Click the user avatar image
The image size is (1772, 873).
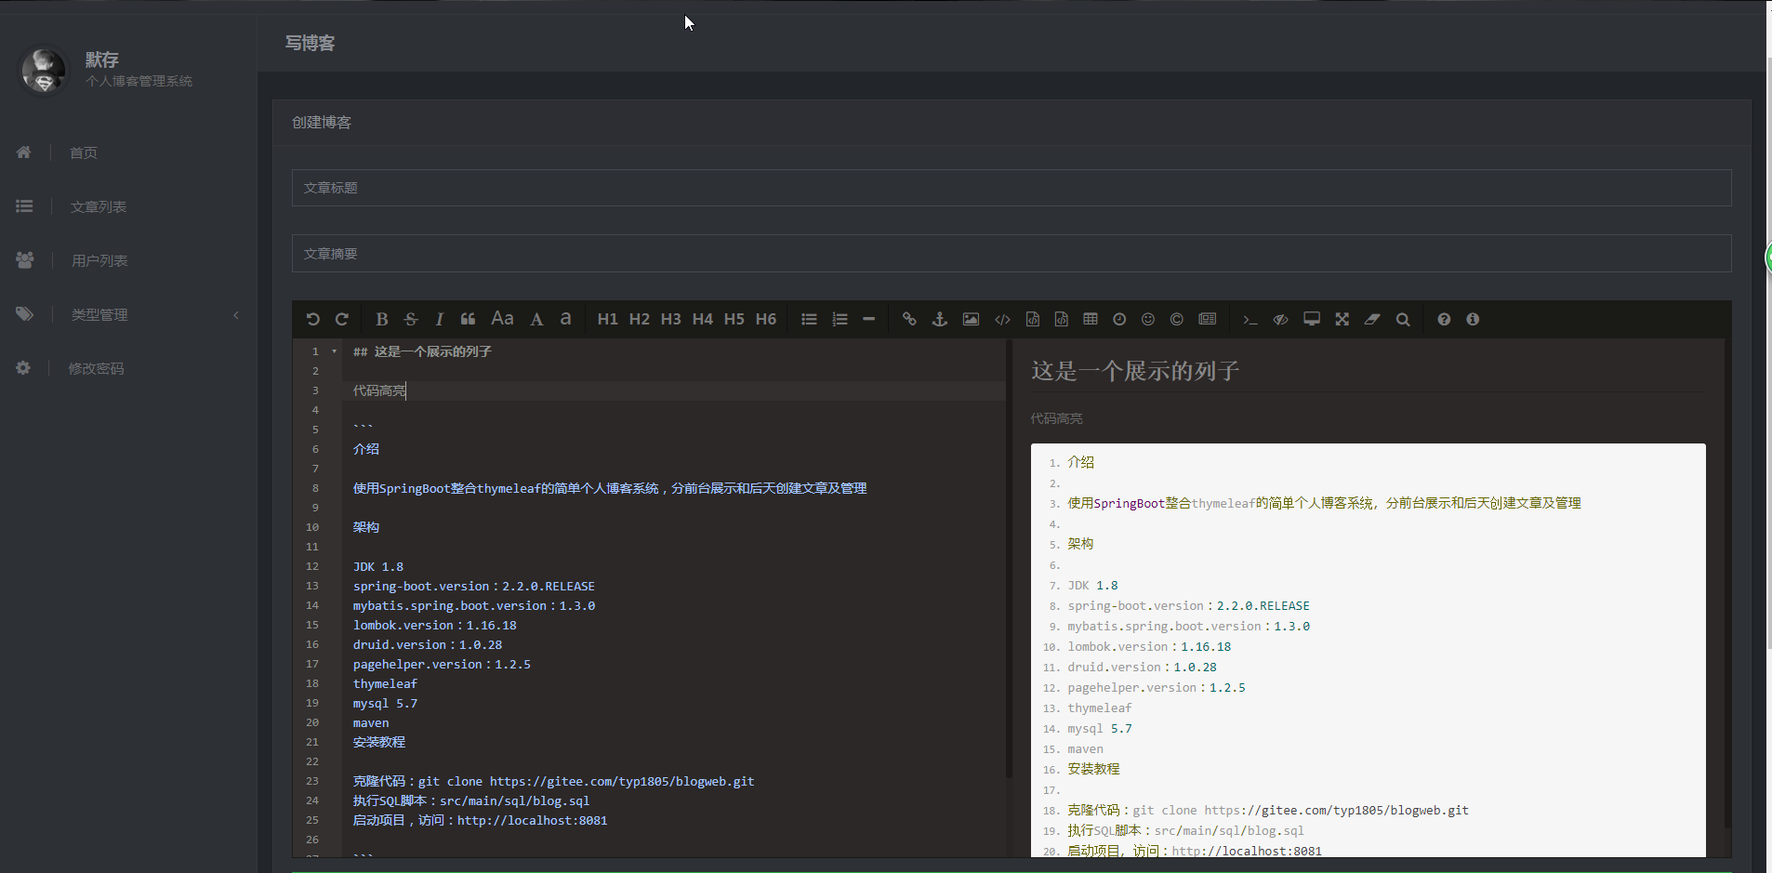coord(44,70)
